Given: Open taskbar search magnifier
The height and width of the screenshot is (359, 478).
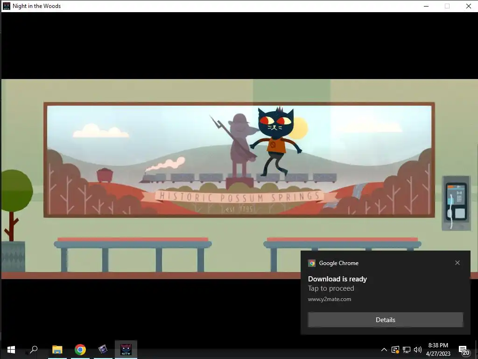Looking at the screenshot, I should 34,350.
